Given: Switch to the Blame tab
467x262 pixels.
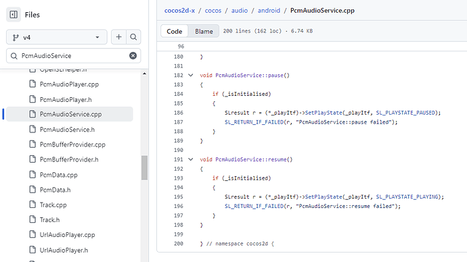Looking at the screenshot, I should pos(204,31).
